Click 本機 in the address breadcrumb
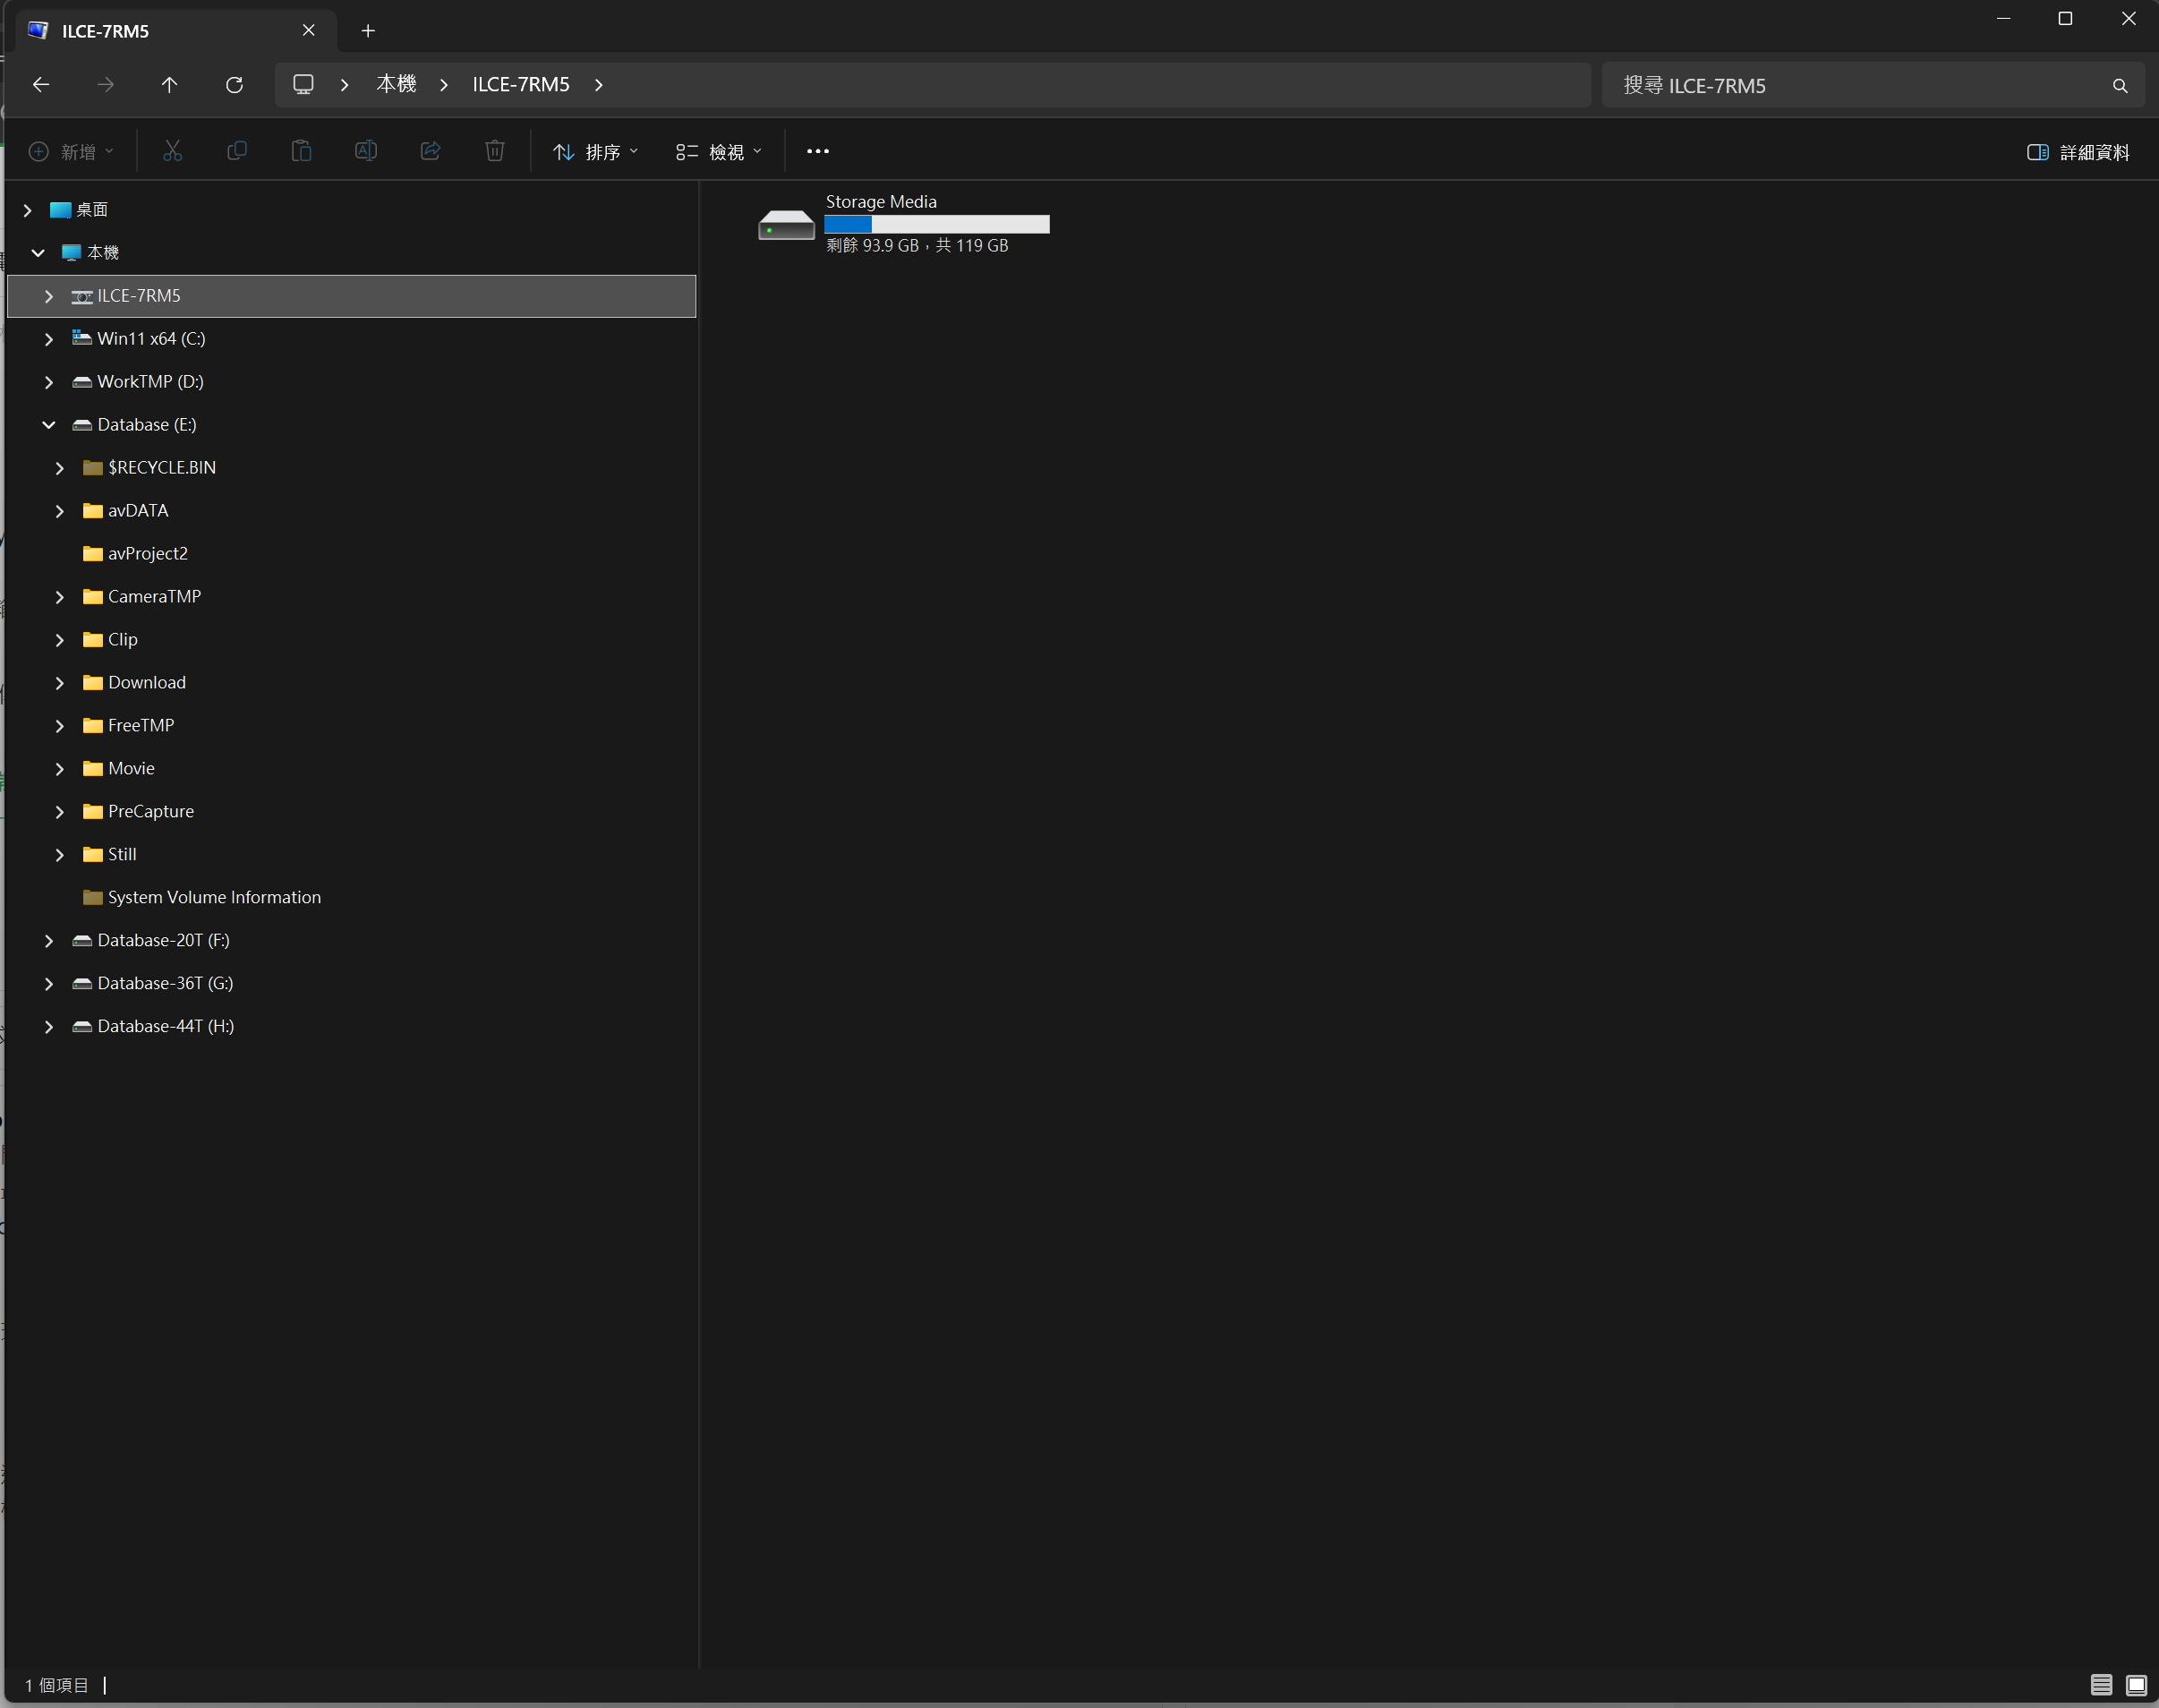Screen dimensions: 2159x1708 396,84
